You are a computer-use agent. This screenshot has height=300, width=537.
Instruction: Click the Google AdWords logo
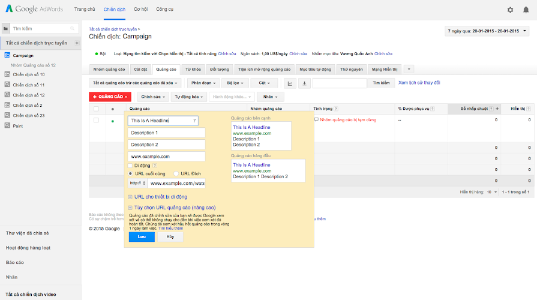tap(34, 9)
